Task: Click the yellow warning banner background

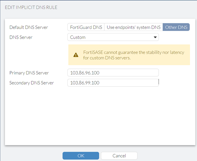Action: (x=129, y=55)
